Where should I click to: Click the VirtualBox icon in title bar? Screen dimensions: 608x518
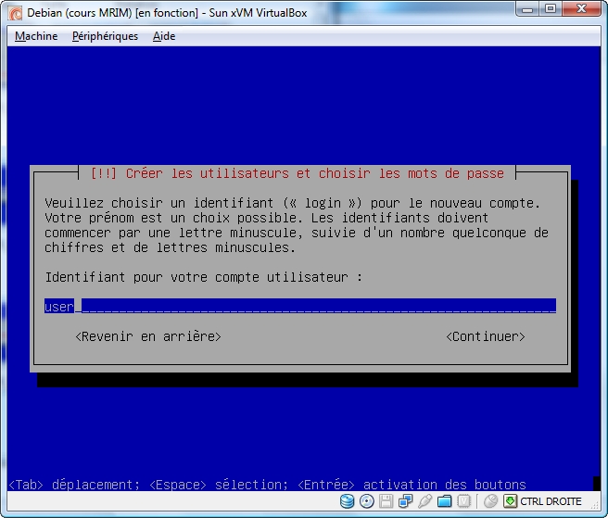pyautogui.click(x=15, y=13)
